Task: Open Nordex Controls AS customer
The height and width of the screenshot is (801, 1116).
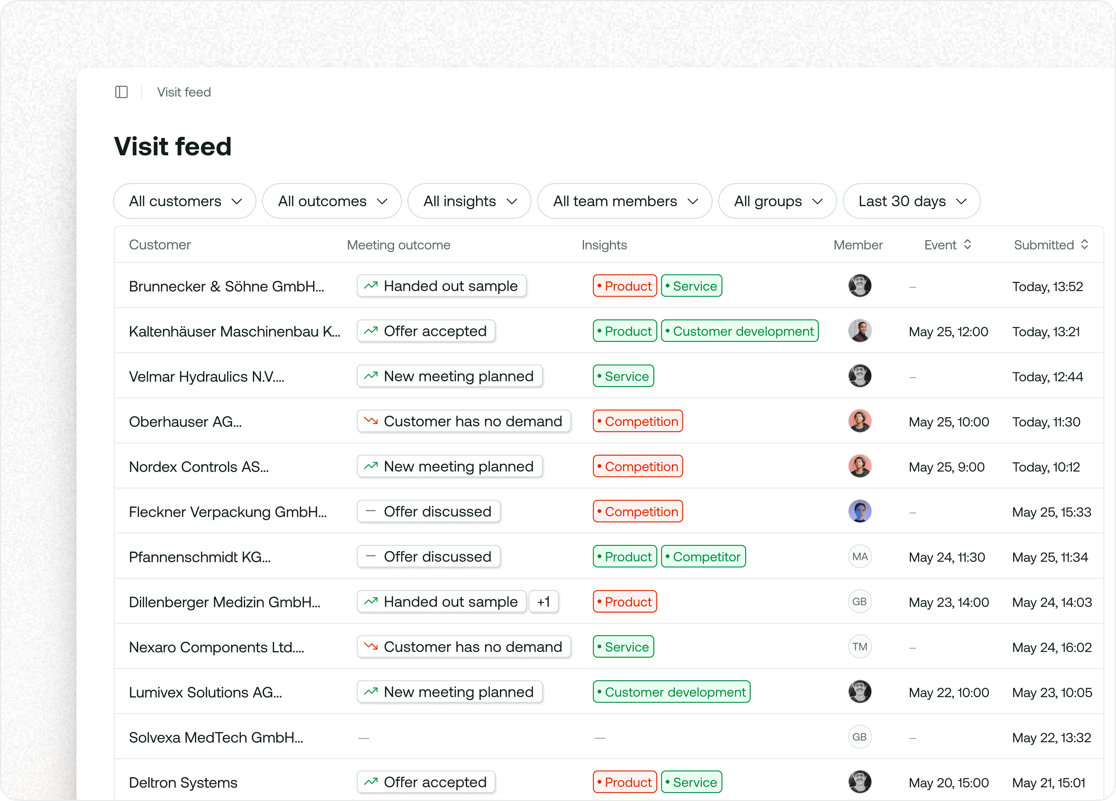Action: pyautogui.click(x=199, y=467)
